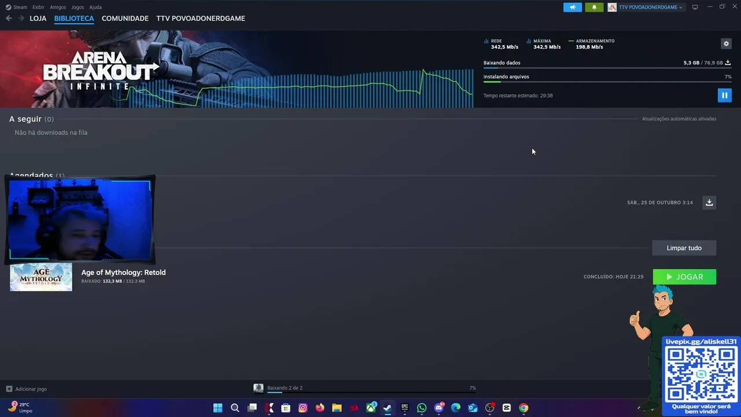Open Outlook from the taskbar

pyautogui.click(x=473, y=408)
